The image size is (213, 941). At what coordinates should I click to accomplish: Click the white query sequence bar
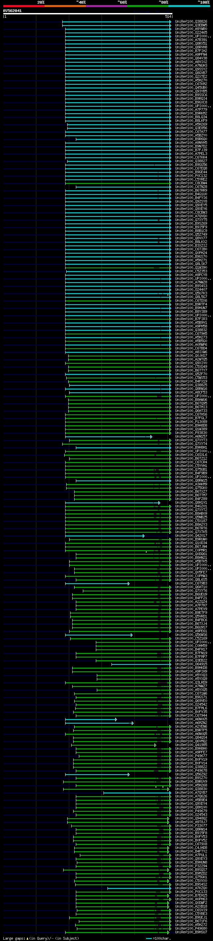coord(88,13)
